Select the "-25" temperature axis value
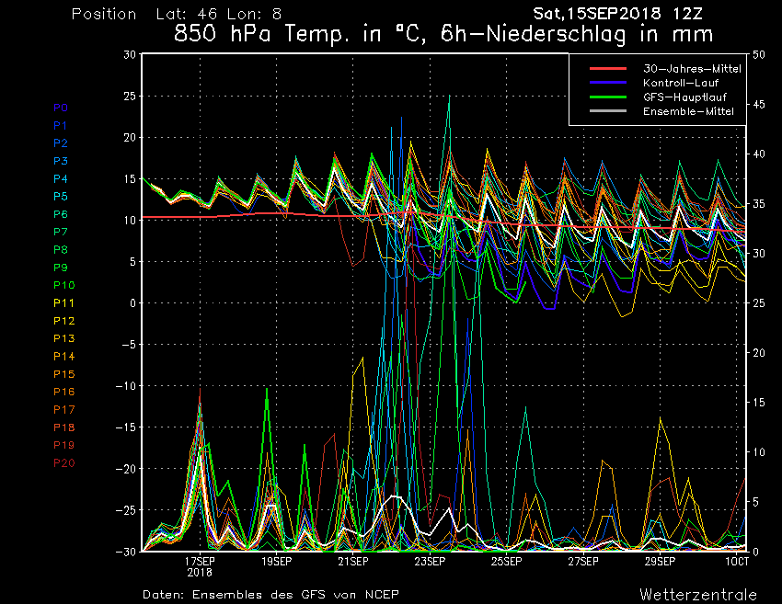The width and height of the screenshot is (782, 604). click(x=125, y=510)
